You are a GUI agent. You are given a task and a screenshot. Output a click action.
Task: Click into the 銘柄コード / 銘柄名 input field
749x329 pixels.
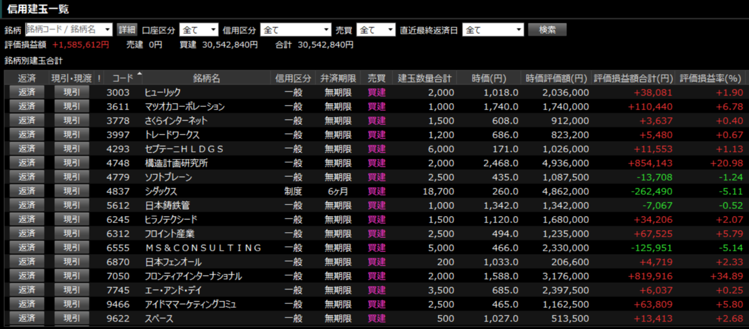(x=64, y=29)
